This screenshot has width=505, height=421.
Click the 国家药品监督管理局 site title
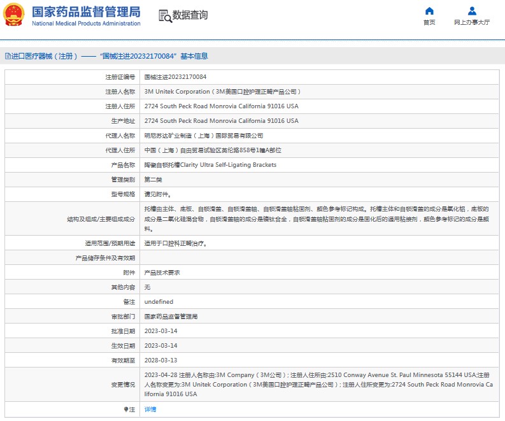pos(86,11)
